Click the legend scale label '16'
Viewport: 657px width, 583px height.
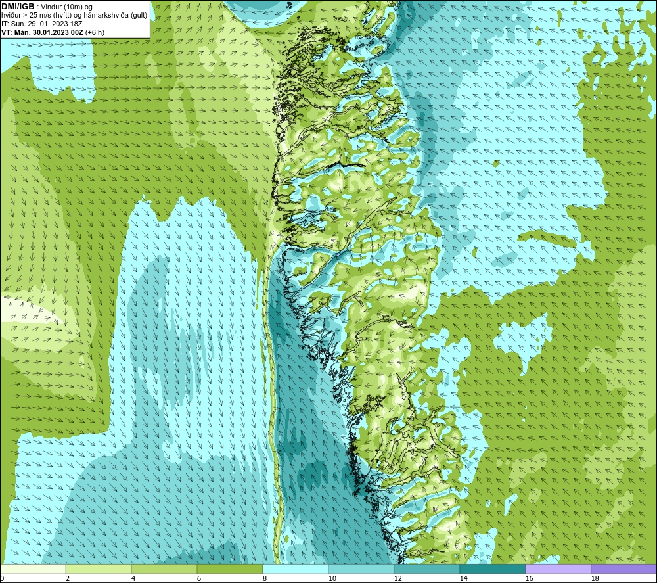tap(529, 578)
